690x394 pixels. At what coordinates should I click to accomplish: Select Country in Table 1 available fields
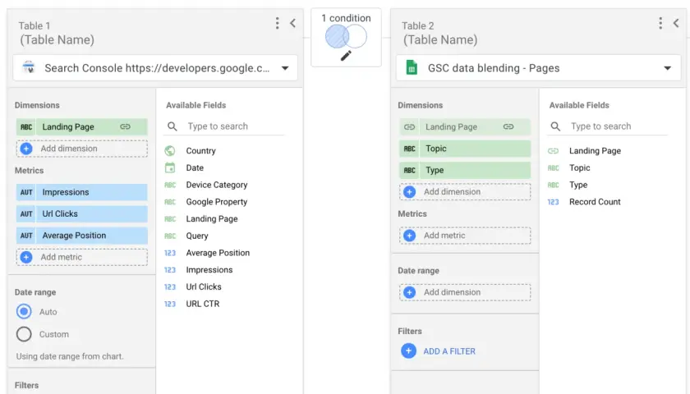point(200,151)
